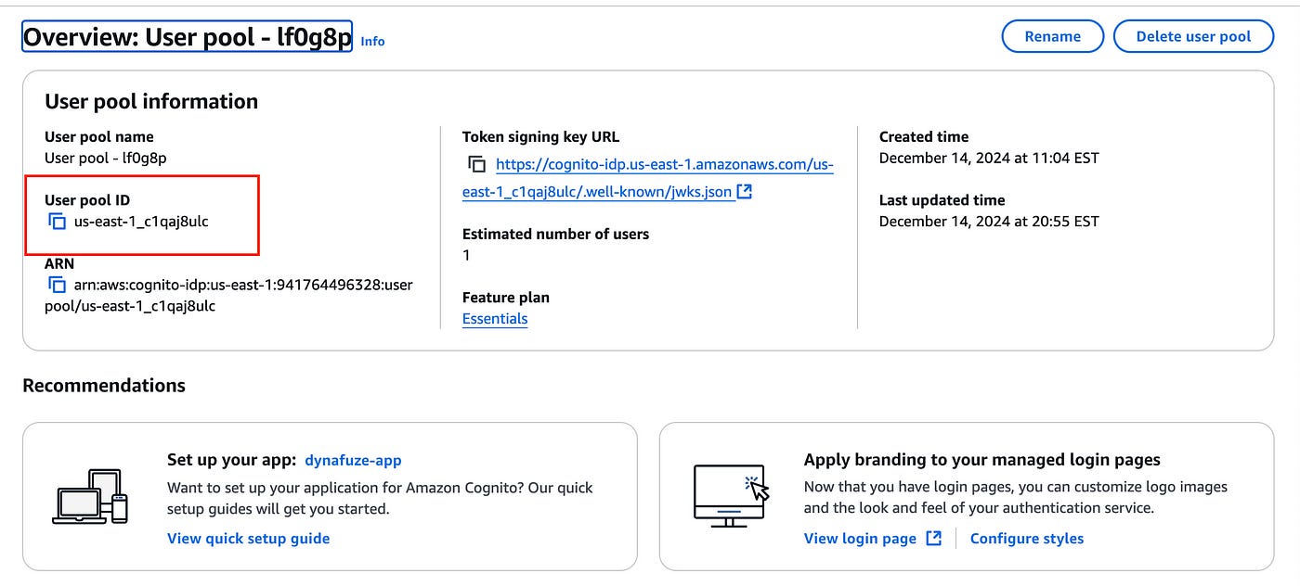Screen dimensions: 1300x586
Task: Open the Token signing key URL link
Action: [x=664, y=165]
